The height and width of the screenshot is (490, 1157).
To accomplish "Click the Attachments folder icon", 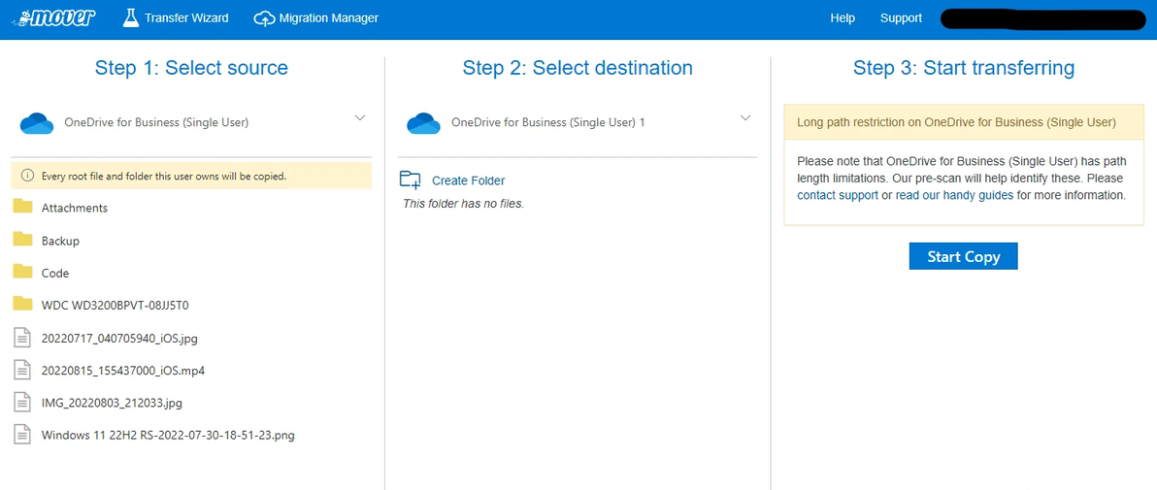I will (x=22, y=208).
